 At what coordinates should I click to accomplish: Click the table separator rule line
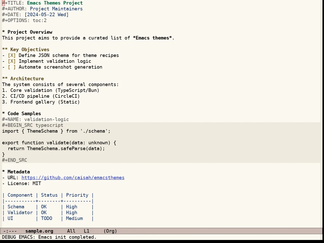(x=48, y=201)
